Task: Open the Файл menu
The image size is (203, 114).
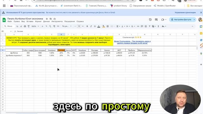Action: pyautogui.click(x=10, y=22)
